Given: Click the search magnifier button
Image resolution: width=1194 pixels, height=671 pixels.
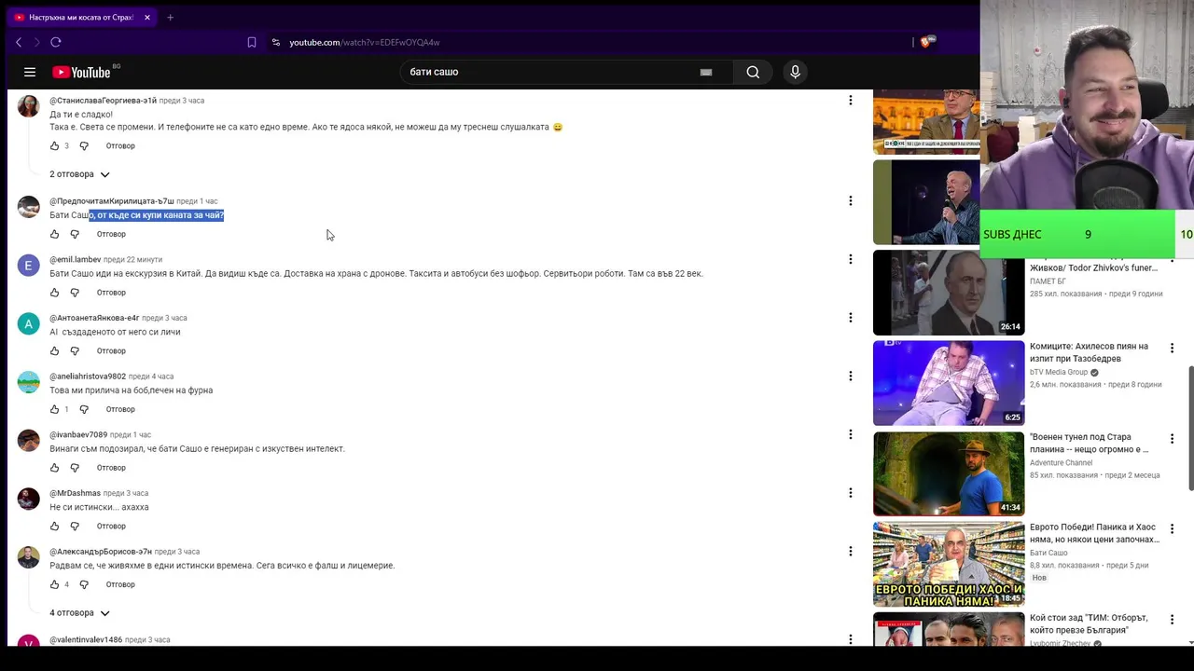Looking at the screenshot, I should point(753,72).
